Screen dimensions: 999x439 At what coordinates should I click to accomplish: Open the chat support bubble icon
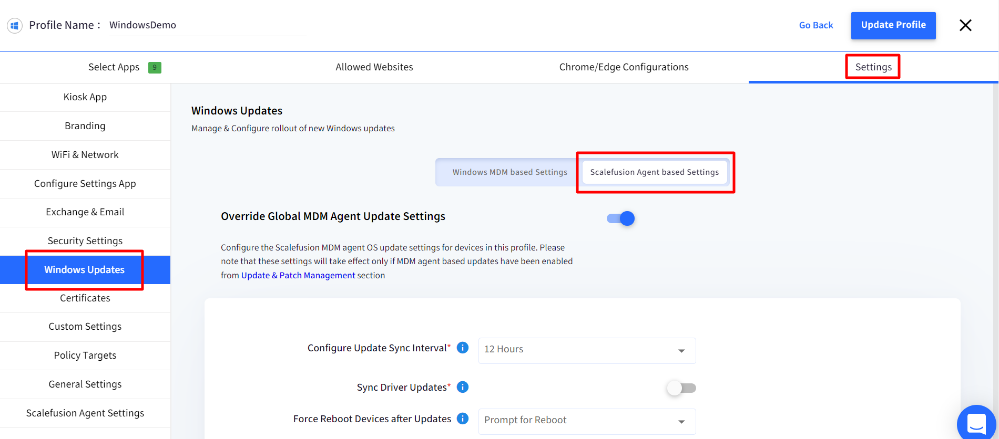pos(977,423)
